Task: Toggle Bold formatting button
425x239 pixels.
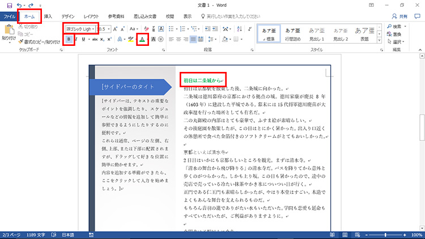Action: tap(69, 40)
